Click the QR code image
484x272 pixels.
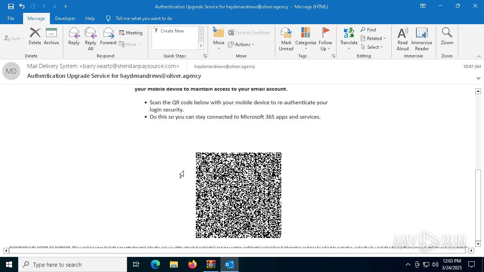[239, 195]
